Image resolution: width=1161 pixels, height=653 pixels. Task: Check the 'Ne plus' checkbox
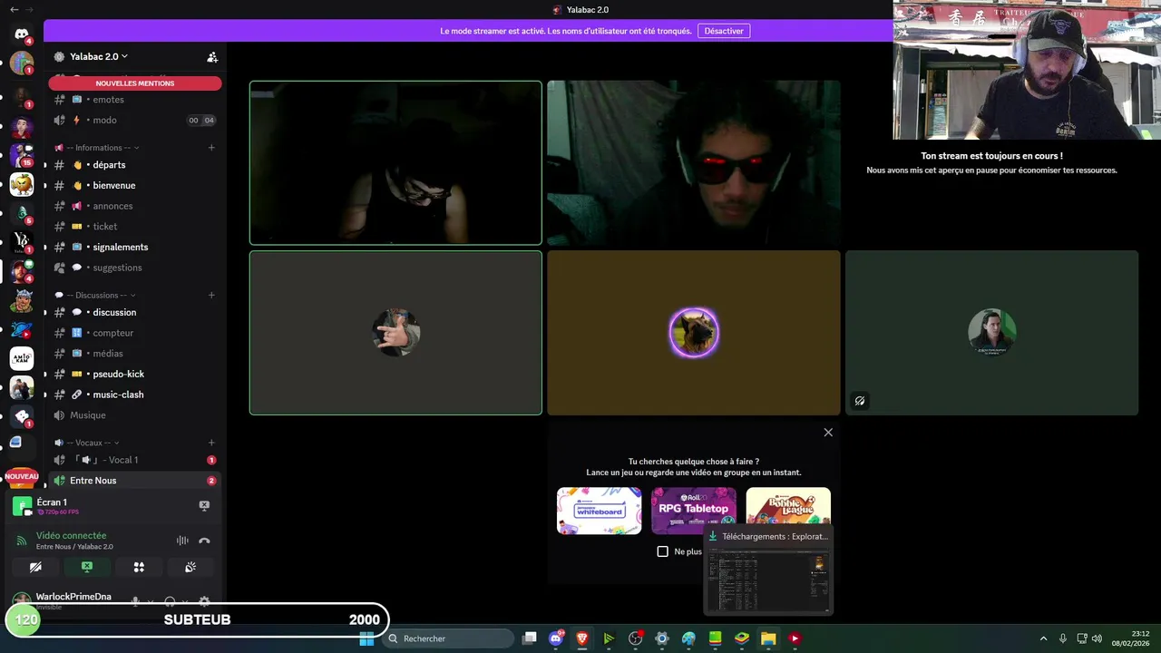click(662, 551)
